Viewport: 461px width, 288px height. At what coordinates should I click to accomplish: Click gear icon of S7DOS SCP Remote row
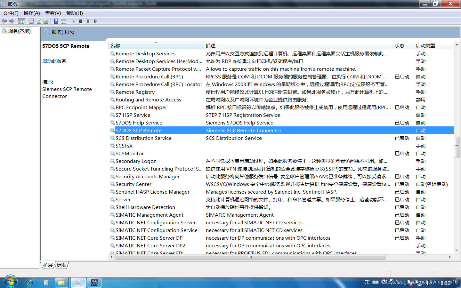tap(112, 130)
